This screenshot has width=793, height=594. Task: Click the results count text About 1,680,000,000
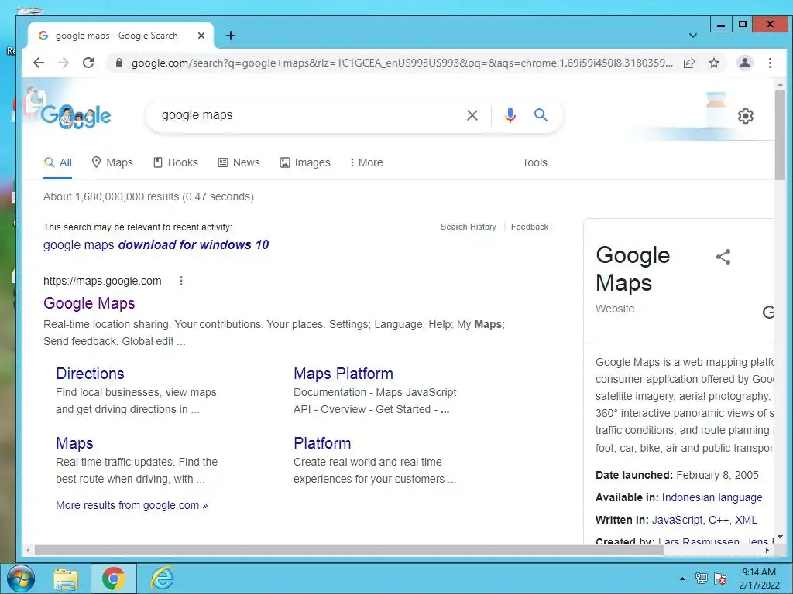point(148,196)
